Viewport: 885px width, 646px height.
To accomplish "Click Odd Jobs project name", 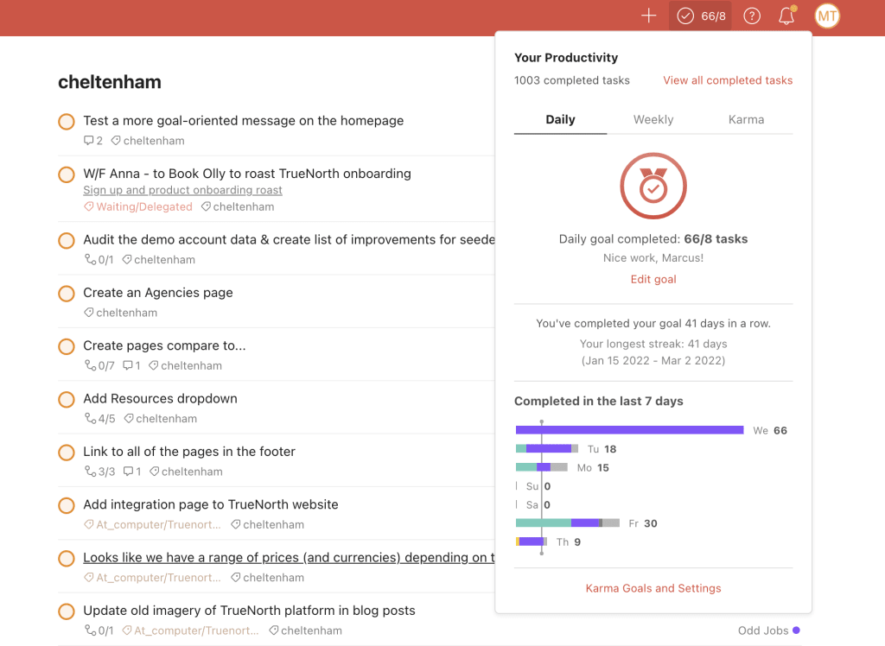I will (763, 630).
